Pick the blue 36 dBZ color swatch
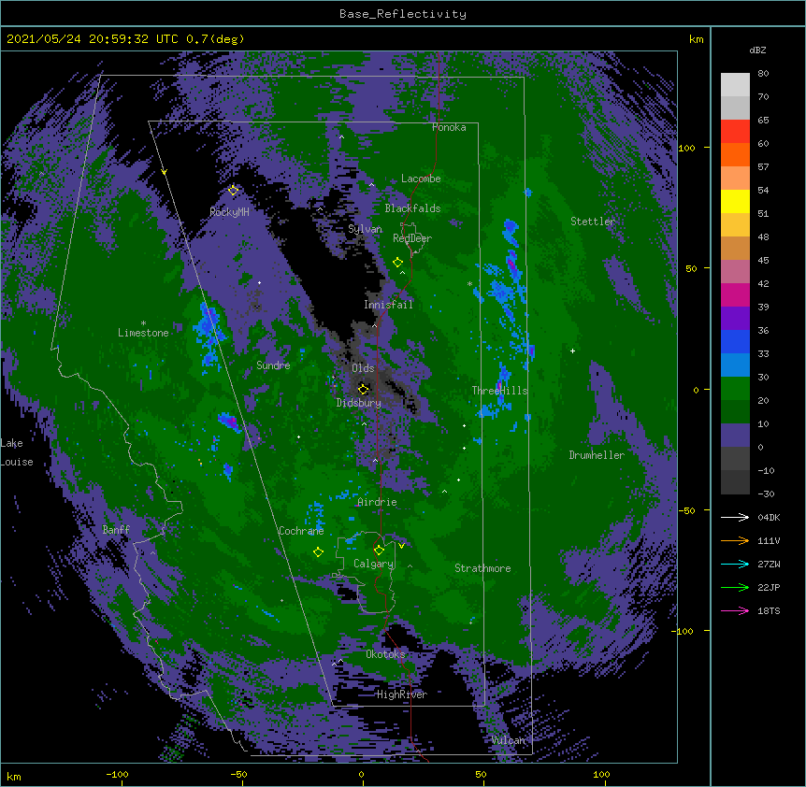This screenshot has height=787, width=806. coord(735,341)
